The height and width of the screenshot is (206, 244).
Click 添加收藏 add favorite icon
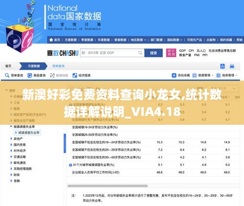click(174, 75)
